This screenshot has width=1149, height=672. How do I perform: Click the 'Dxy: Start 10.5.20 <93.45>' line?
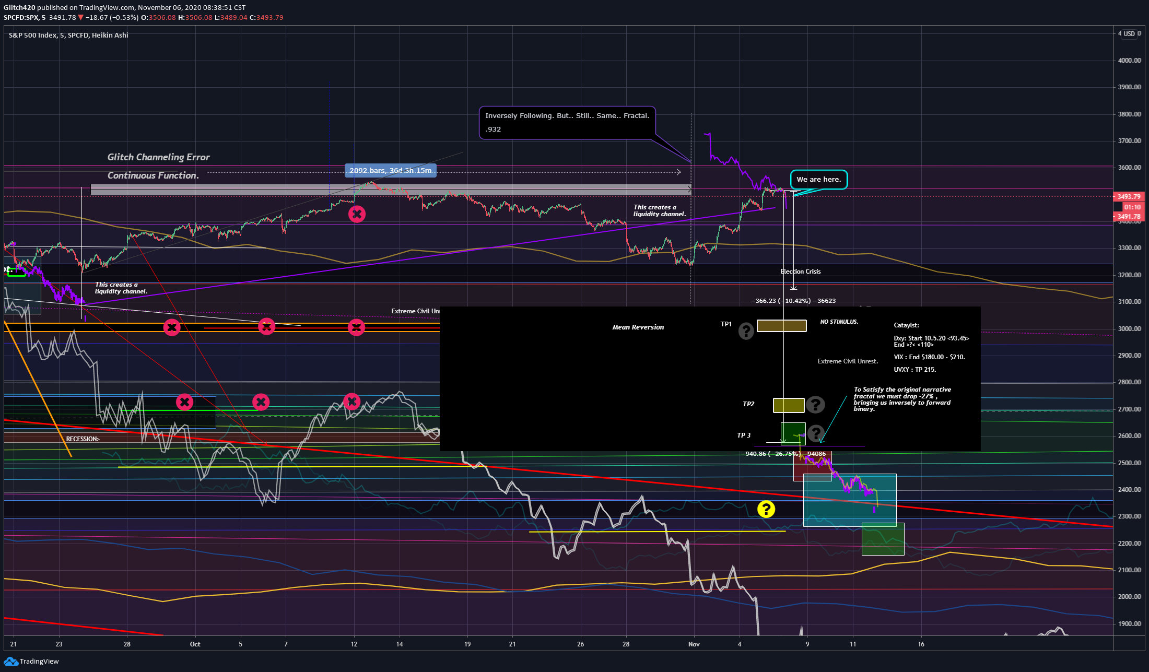(x=932, y=338)
